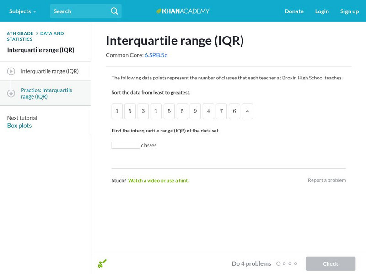Click Watch a video or use a hint
Screen dimensions: 366x274
[158, 180]
